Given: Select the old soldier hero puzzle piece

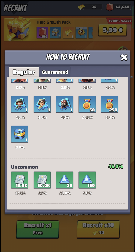Looking at the screenshot, I should tap(20, 104).
